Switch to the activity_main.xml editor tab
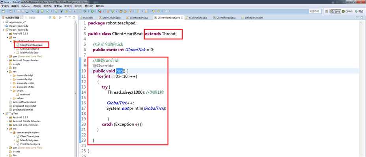The width and height of the screenshot is (366, 157). [x=252, y=18]
